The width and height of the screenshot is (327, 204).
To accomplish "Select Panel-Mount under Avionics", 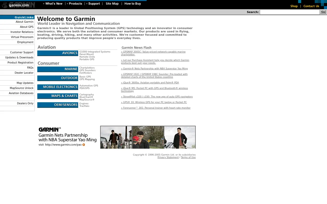I will 87,54.
